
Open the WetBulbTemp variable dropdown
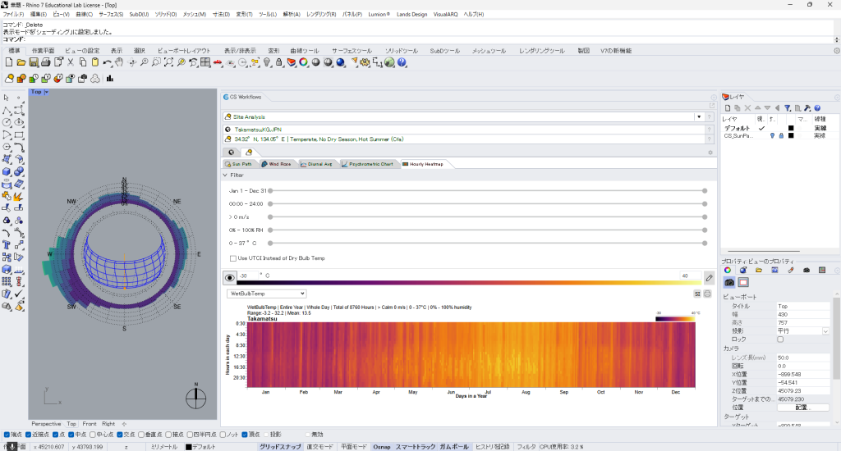click(x=266, y=294)
